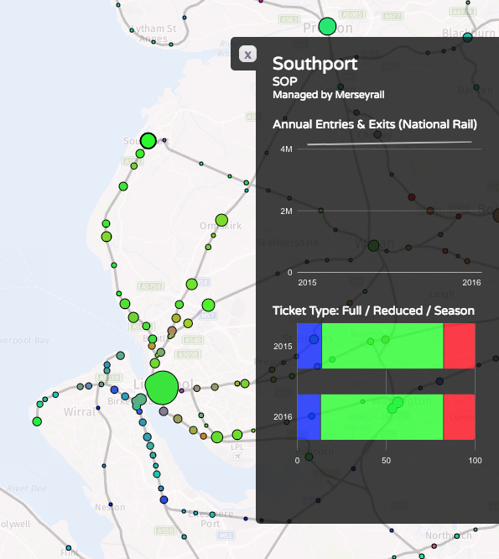Click the red Season segment of 2016 bar
This screenshot has width=499, height=559.
point(459,417)
